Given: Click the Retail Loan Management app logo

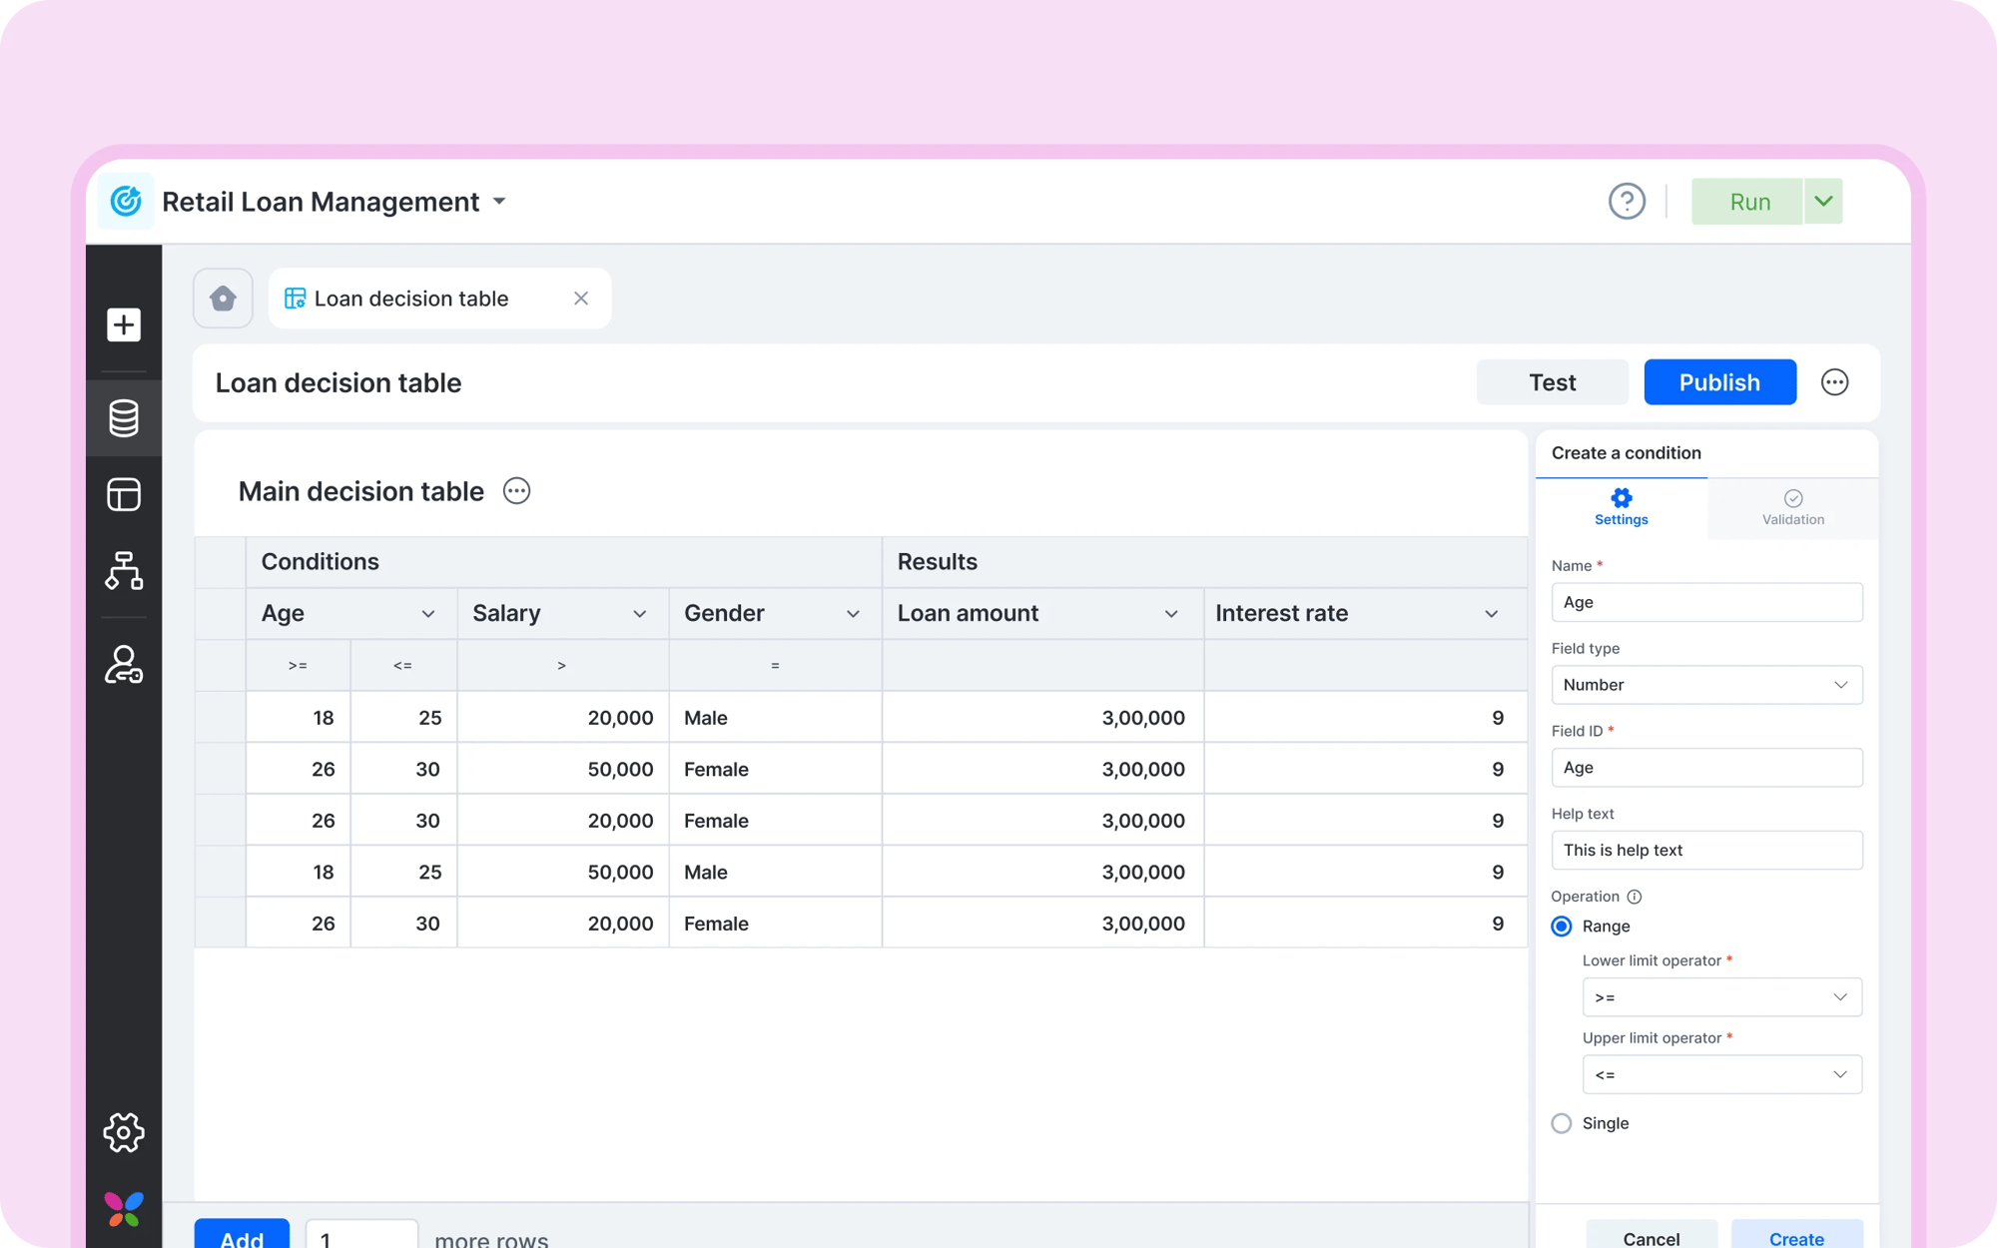Looking at the screenshot, I should point(126,202).
